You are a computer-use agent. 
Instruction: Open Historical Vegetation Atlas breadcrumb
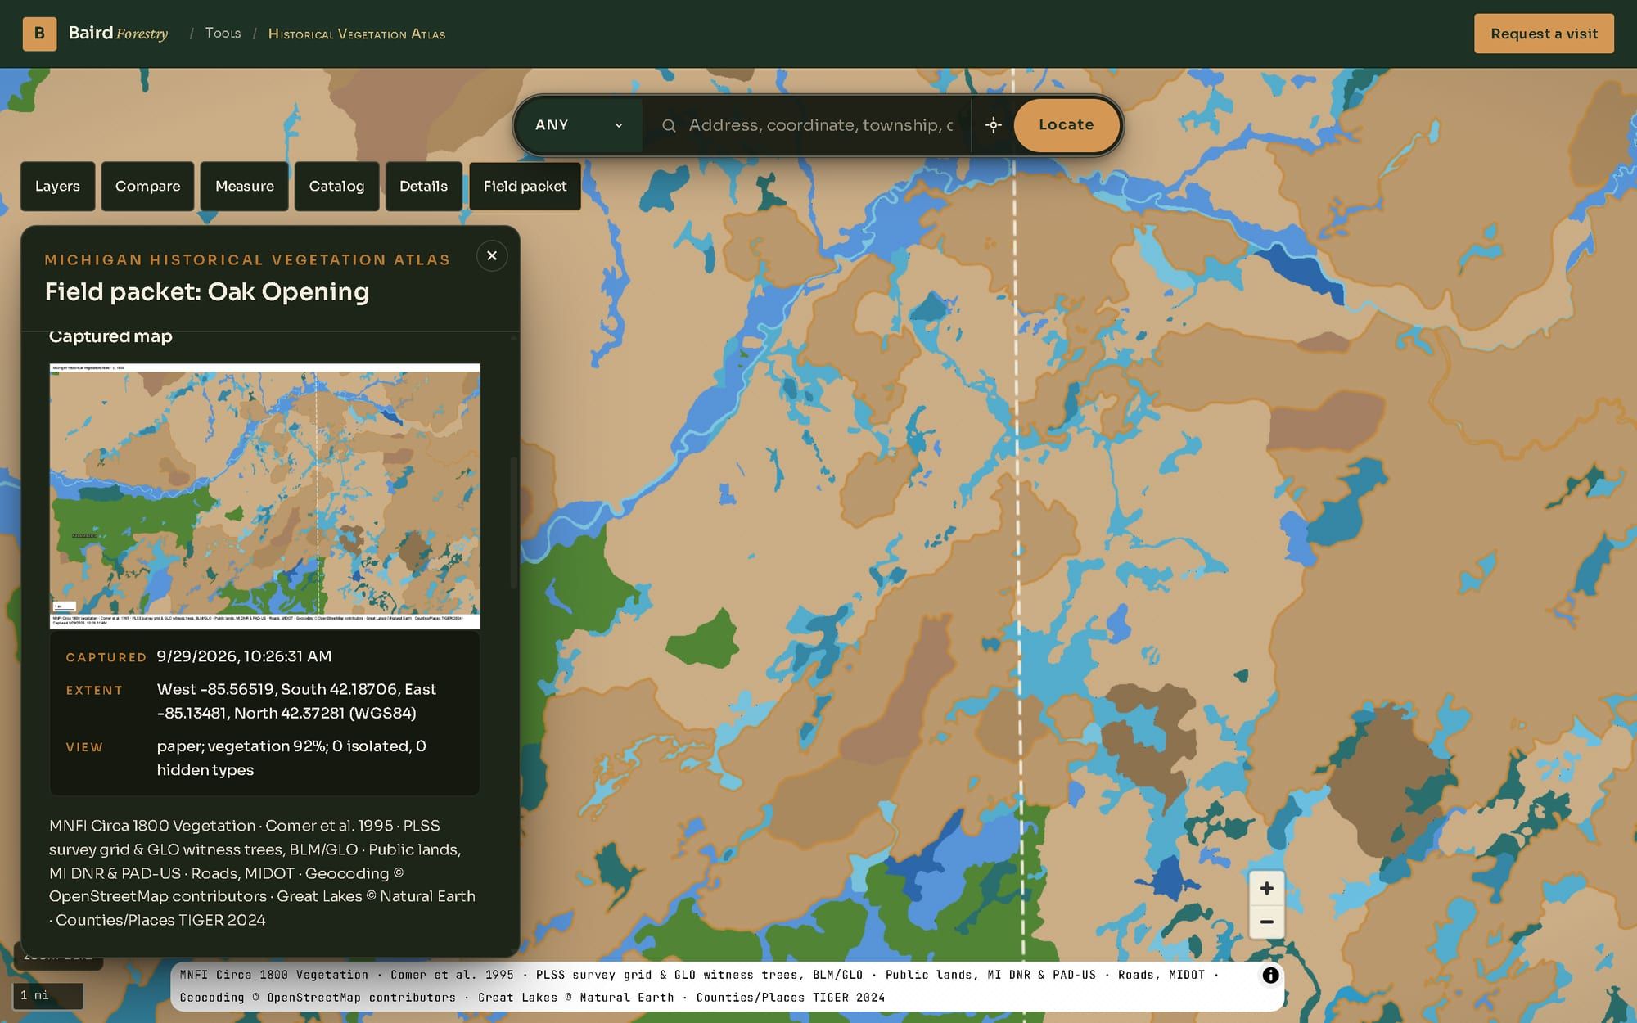(357, 34)
